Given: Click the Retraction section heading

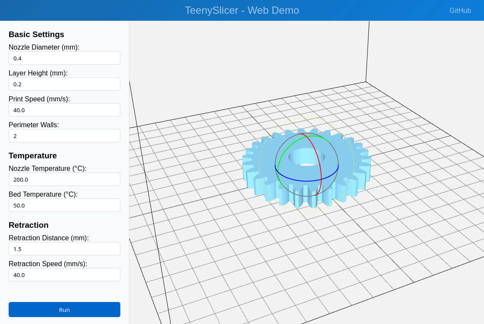Looking at the screenshot, I should [28, 225].
